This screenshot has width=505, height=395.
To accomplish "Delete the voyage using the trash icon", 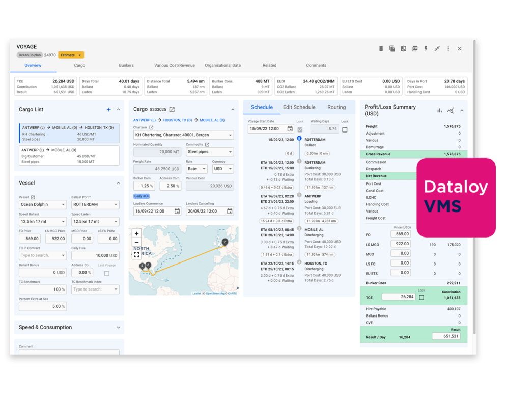I will coord(381,49).
